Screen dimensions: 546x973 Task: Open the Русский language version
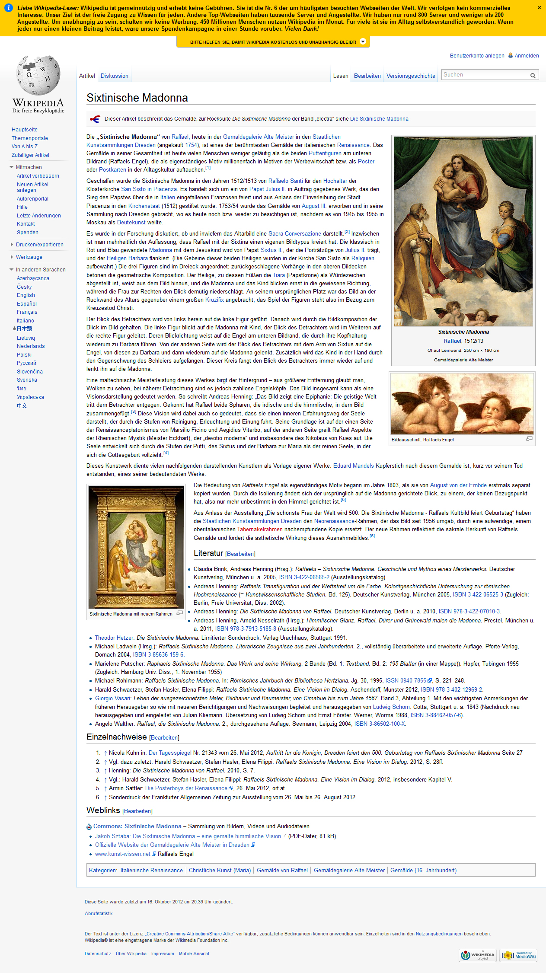(x=26, y=363)
